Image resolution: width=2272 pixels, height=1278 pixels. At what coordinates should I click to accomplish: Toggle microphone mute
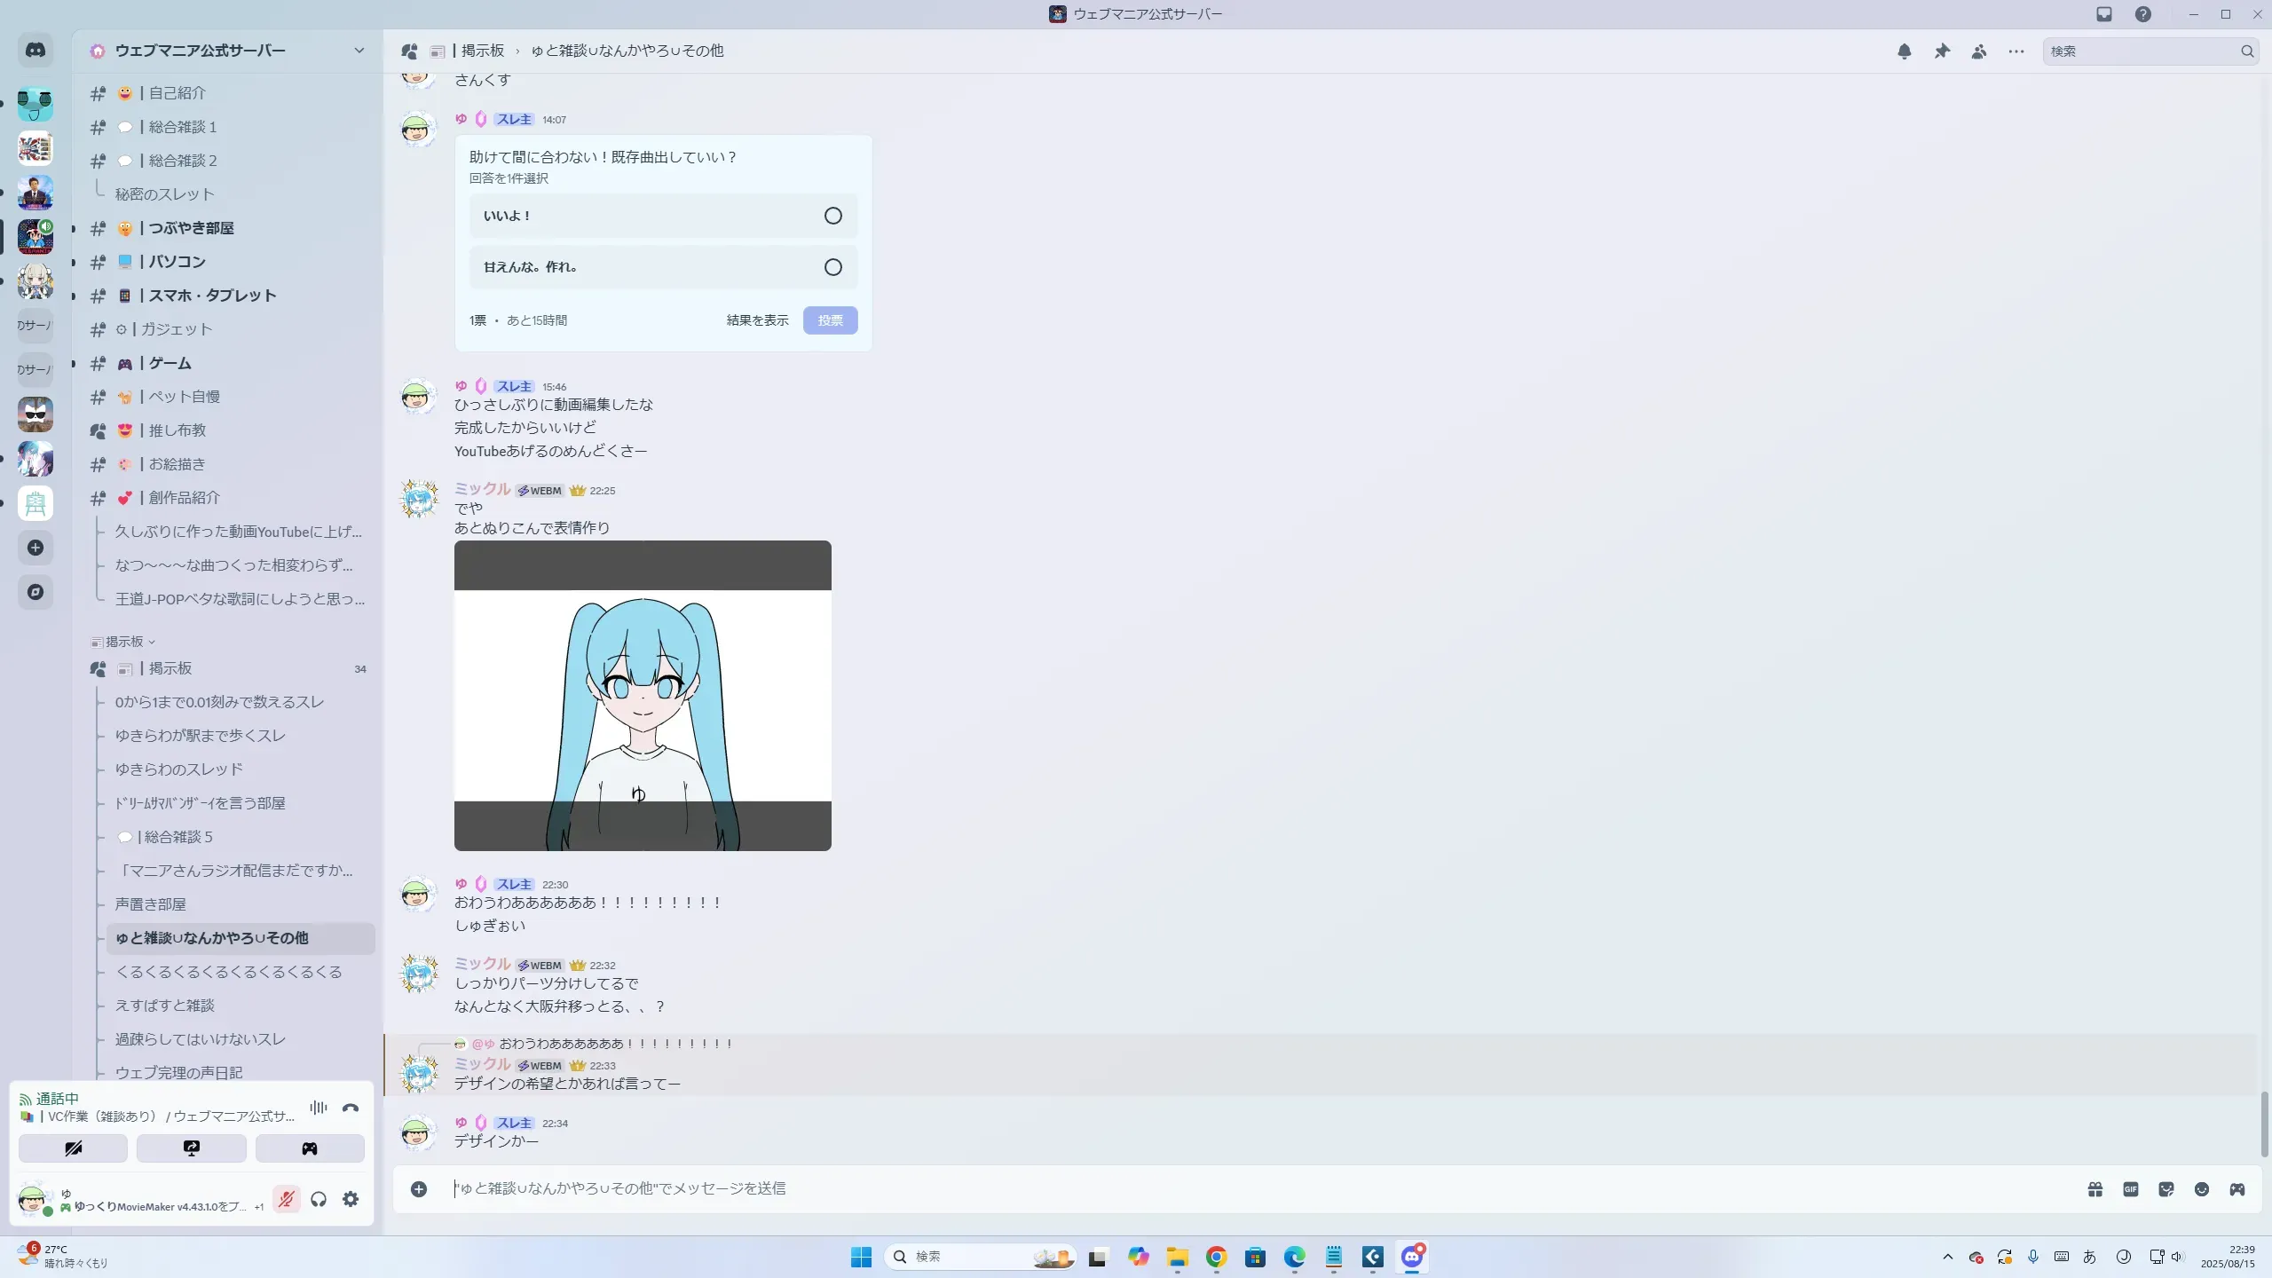point(286,1200)
